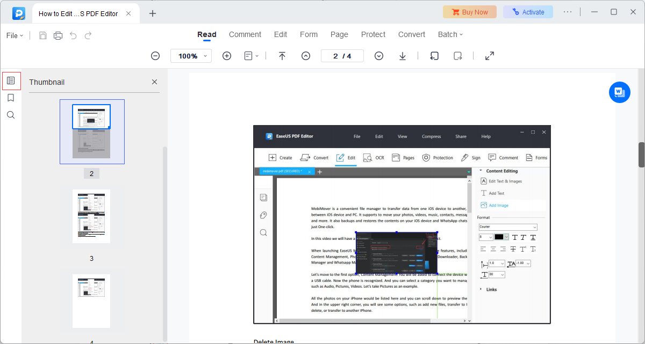
Task: Switch to the Edit tab
Action: (281, 34)
